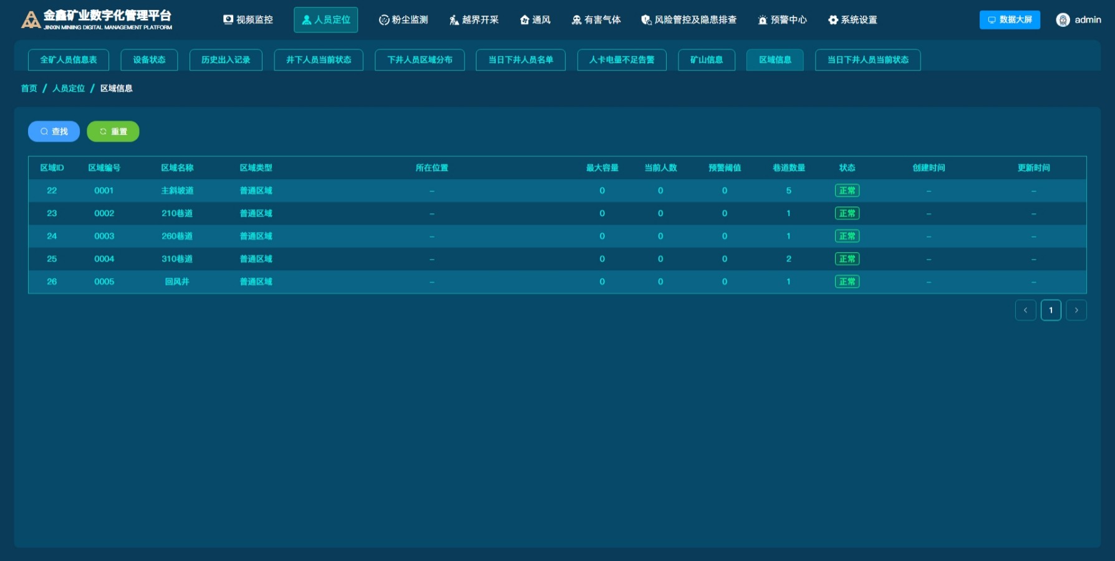
Task: Click the 正常 status tag for 主斜坡道
Action: point(847,191)
